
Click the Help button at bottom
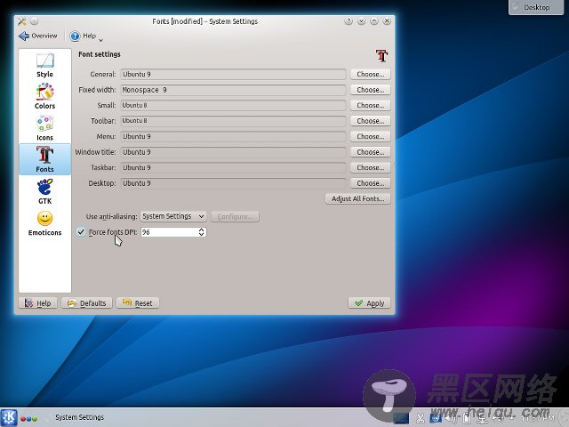click(x=37, y=303)
